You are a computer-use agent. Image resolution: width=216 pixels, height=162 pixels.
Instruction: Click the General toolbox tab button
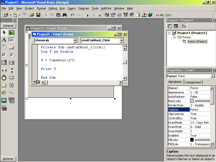click(8, 26)
